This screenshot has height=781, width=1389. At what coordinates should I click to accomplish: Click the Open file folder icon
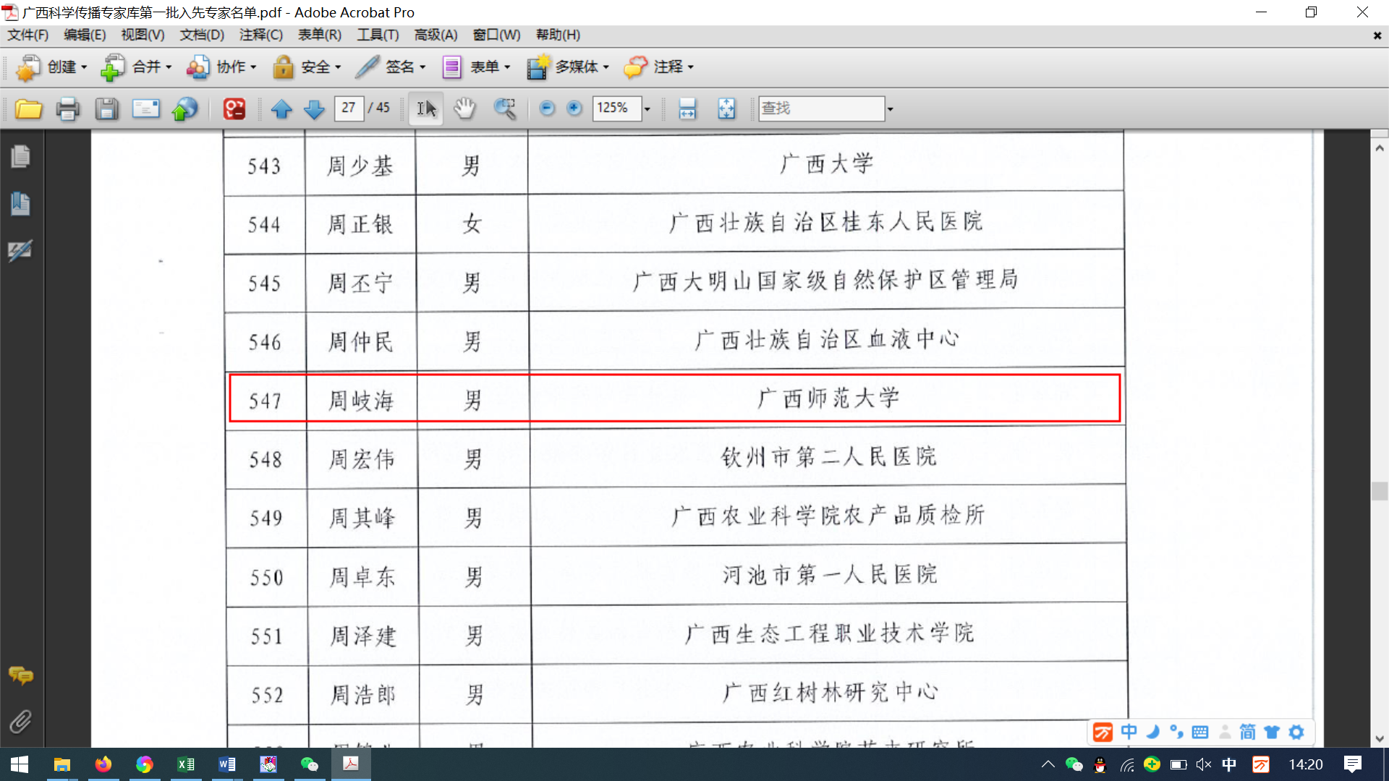point(28,108)
